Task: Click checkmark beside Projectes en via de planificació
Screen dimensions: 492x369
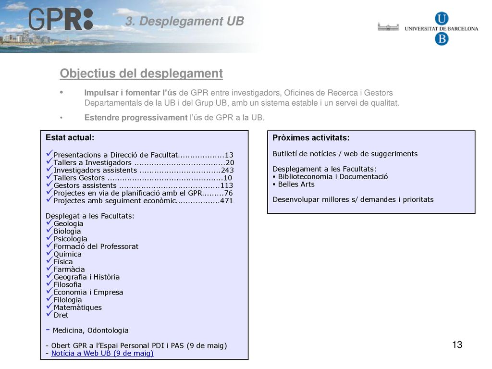Action: pos(49,191)
